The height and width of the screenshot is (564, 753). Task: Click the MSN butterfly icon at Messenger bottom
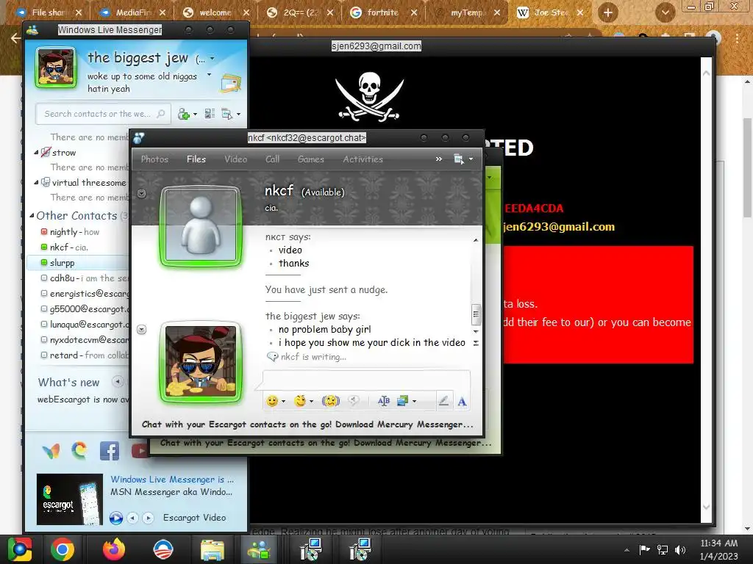click(x=51, y=451)
